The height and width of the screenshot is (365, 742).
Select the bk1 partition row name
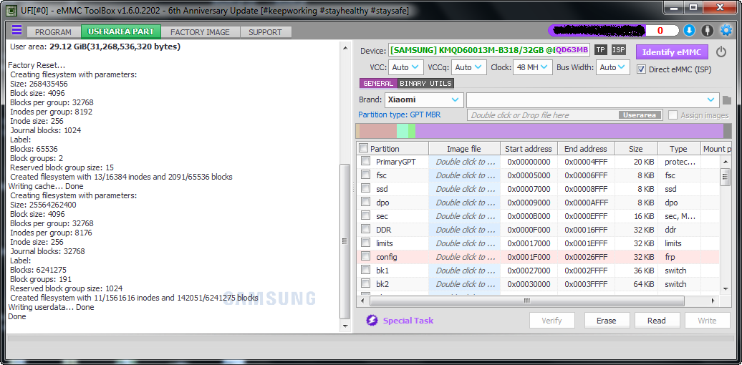pos(382,271)
